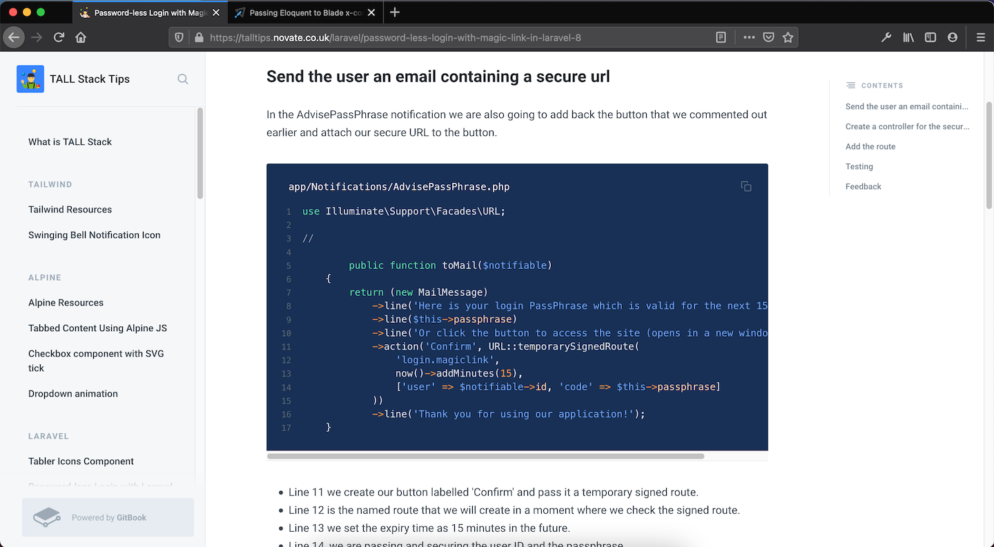The width and height of the screenshot is (994, 547).
Task: Switch to Password-less Login tab
Action: 150,12
